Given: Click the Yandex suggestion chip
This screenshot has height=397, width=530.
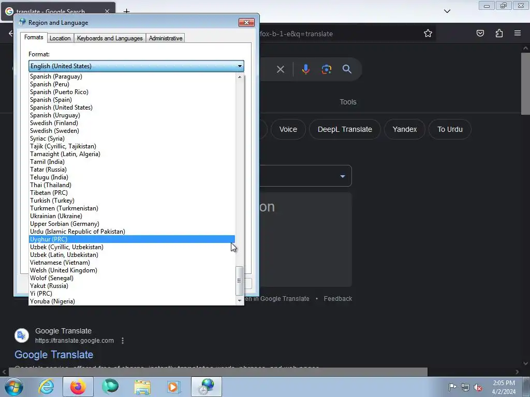Looking at the screenshot, I should click(404, 129).
